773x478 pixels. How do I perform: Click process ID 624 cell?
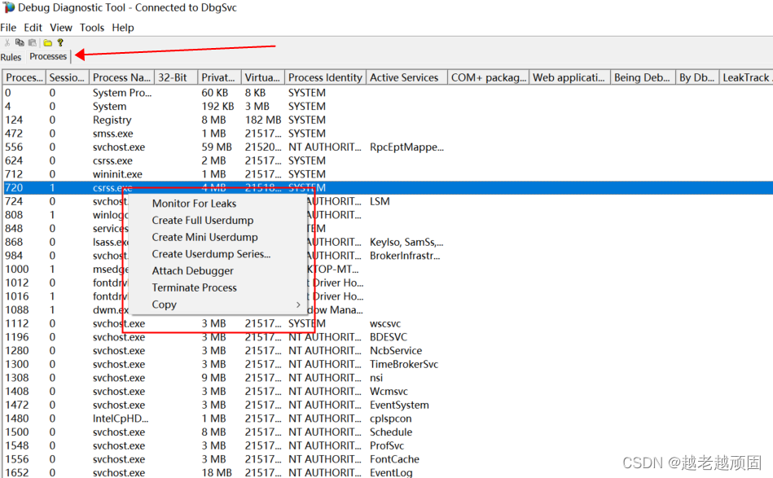pos(14,160)
